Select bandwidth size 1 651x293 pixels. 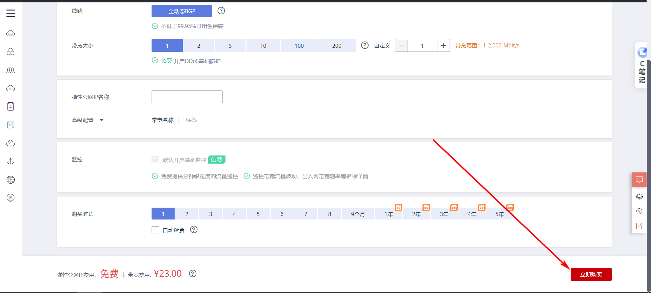pos(167,45)
